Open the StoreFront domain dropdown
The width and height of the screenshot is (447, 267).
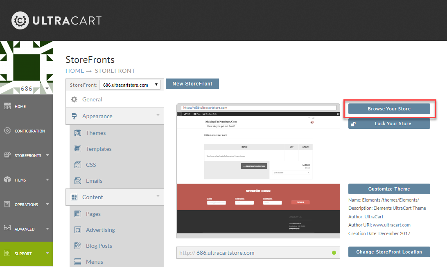pos(130,85)
